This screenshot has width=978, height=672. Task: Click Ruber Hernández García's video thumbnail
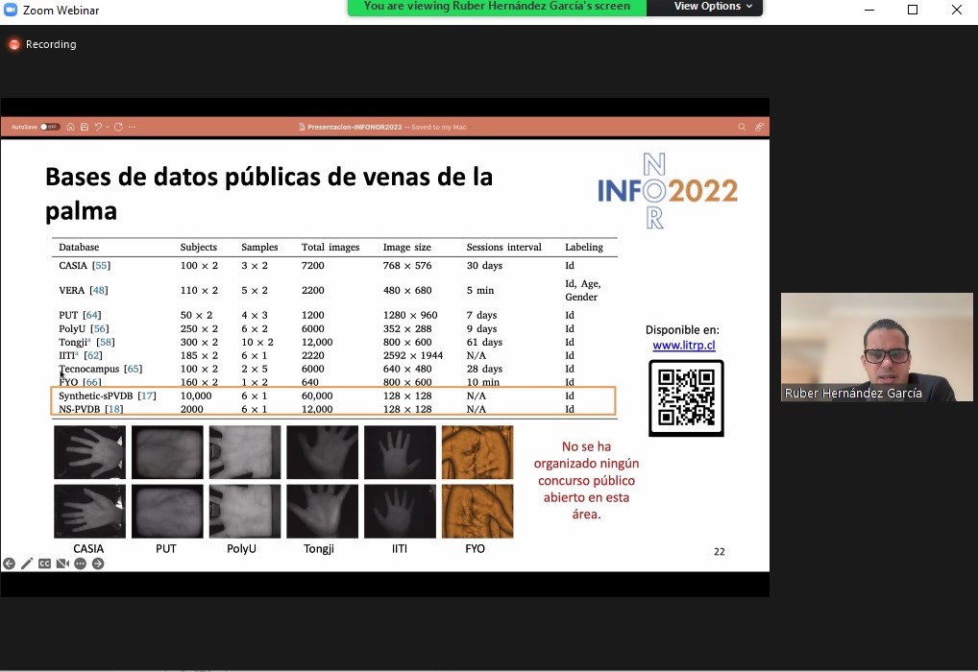click(875, 347)
